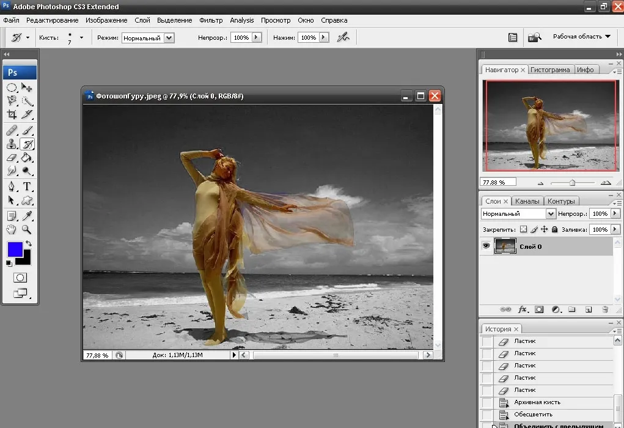Image resolution: width=624 pixels, height=428 pixels.
Task: Select the Crop tool
Action: pos(12,115)
